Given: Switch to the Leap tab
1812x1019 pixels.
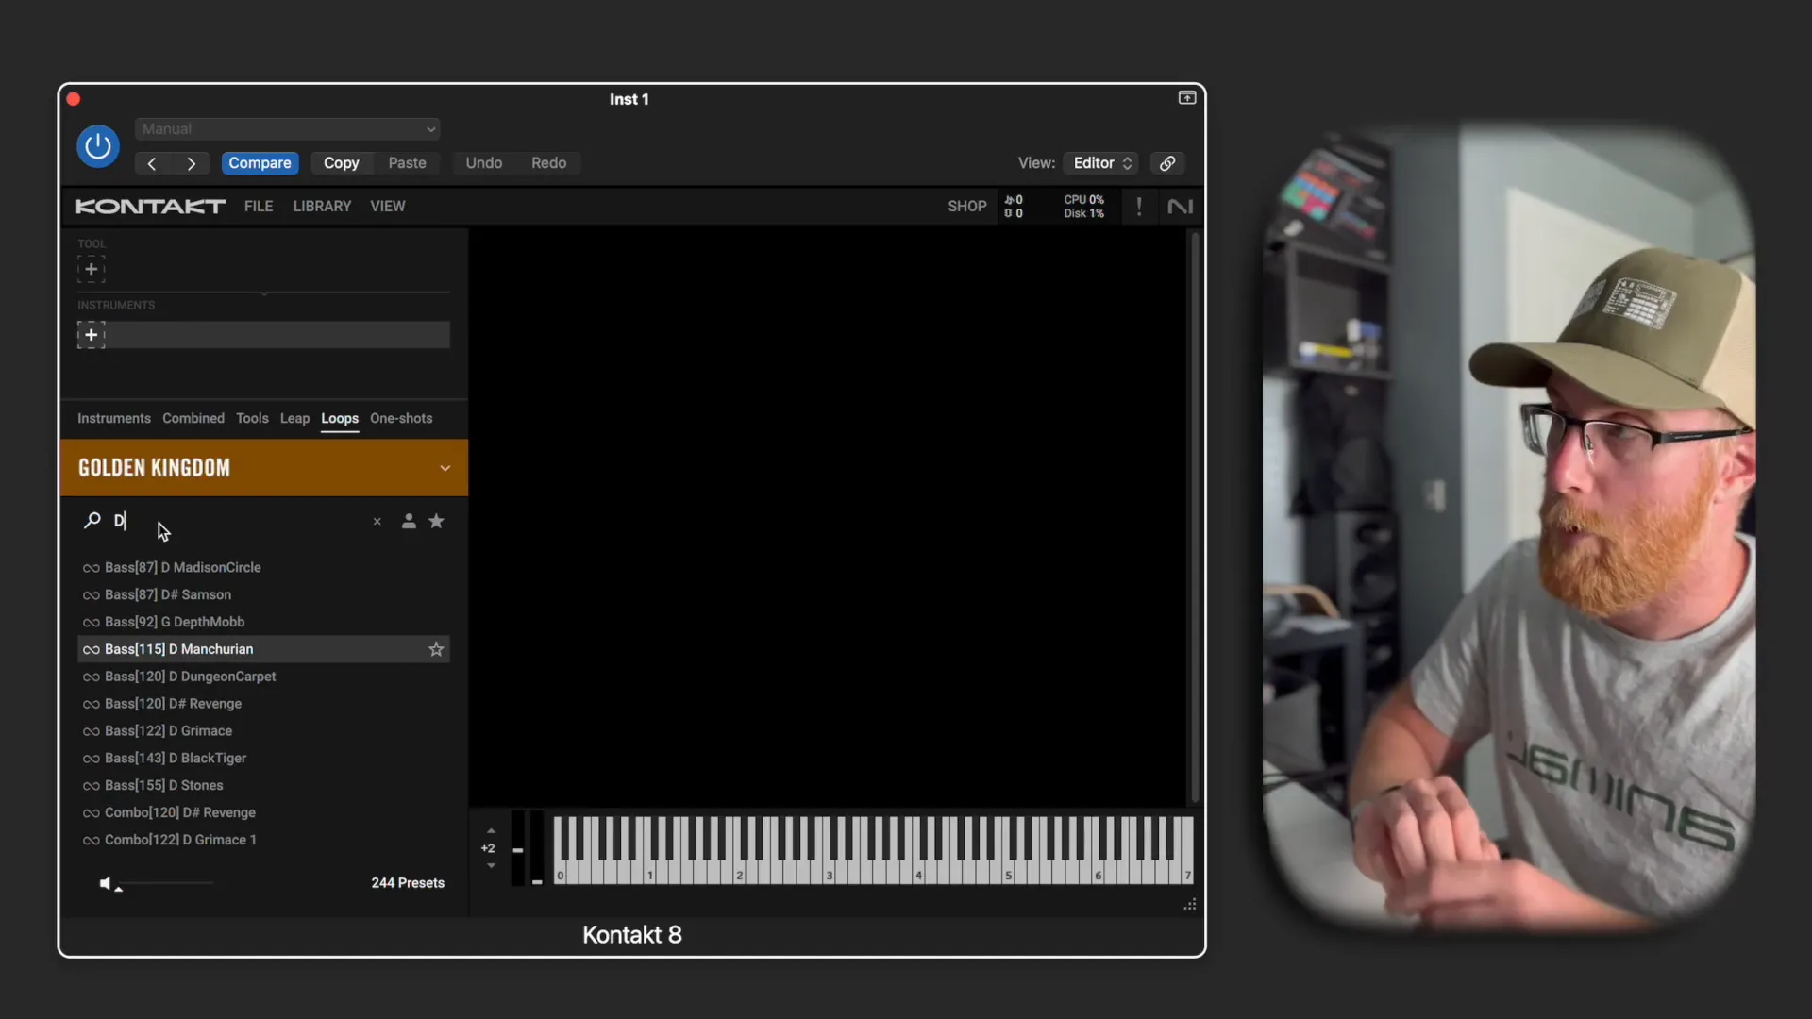Looking at the screenshot, I should [x=294, y=419].
